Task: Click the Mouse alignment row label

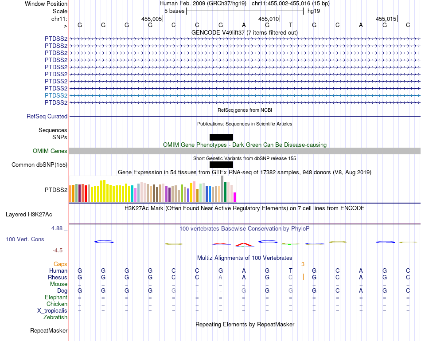Action: (58, 284)
